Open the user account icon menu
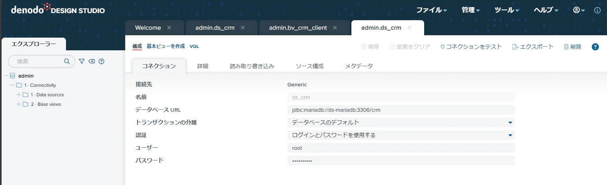The width and height of the screenshot is (607, 185). tap(578, 10)
